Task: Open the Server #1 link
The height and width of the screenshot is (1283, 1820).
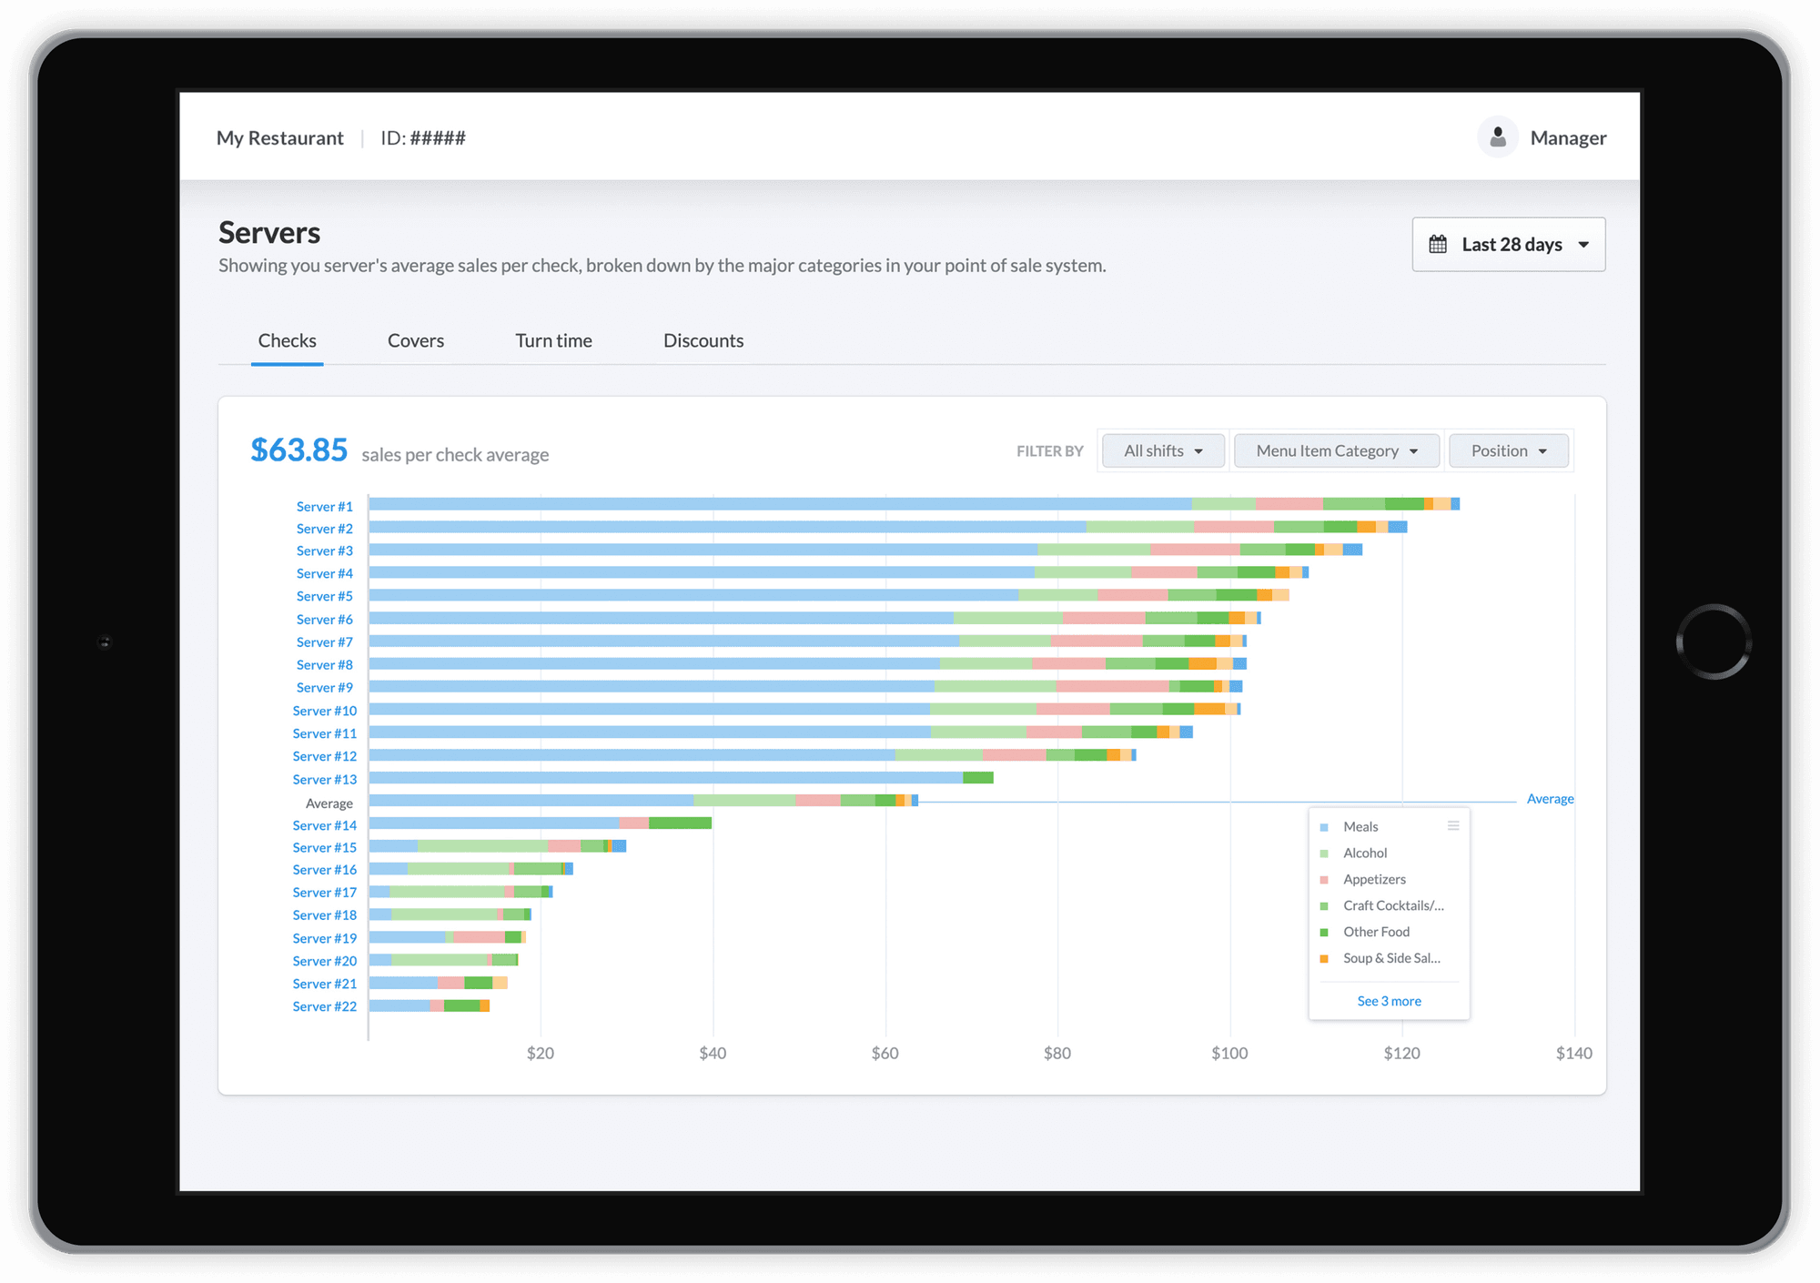Action: click(324, 507)
